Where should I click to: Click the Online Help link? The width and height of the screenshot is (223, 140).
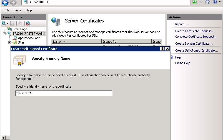182,63
